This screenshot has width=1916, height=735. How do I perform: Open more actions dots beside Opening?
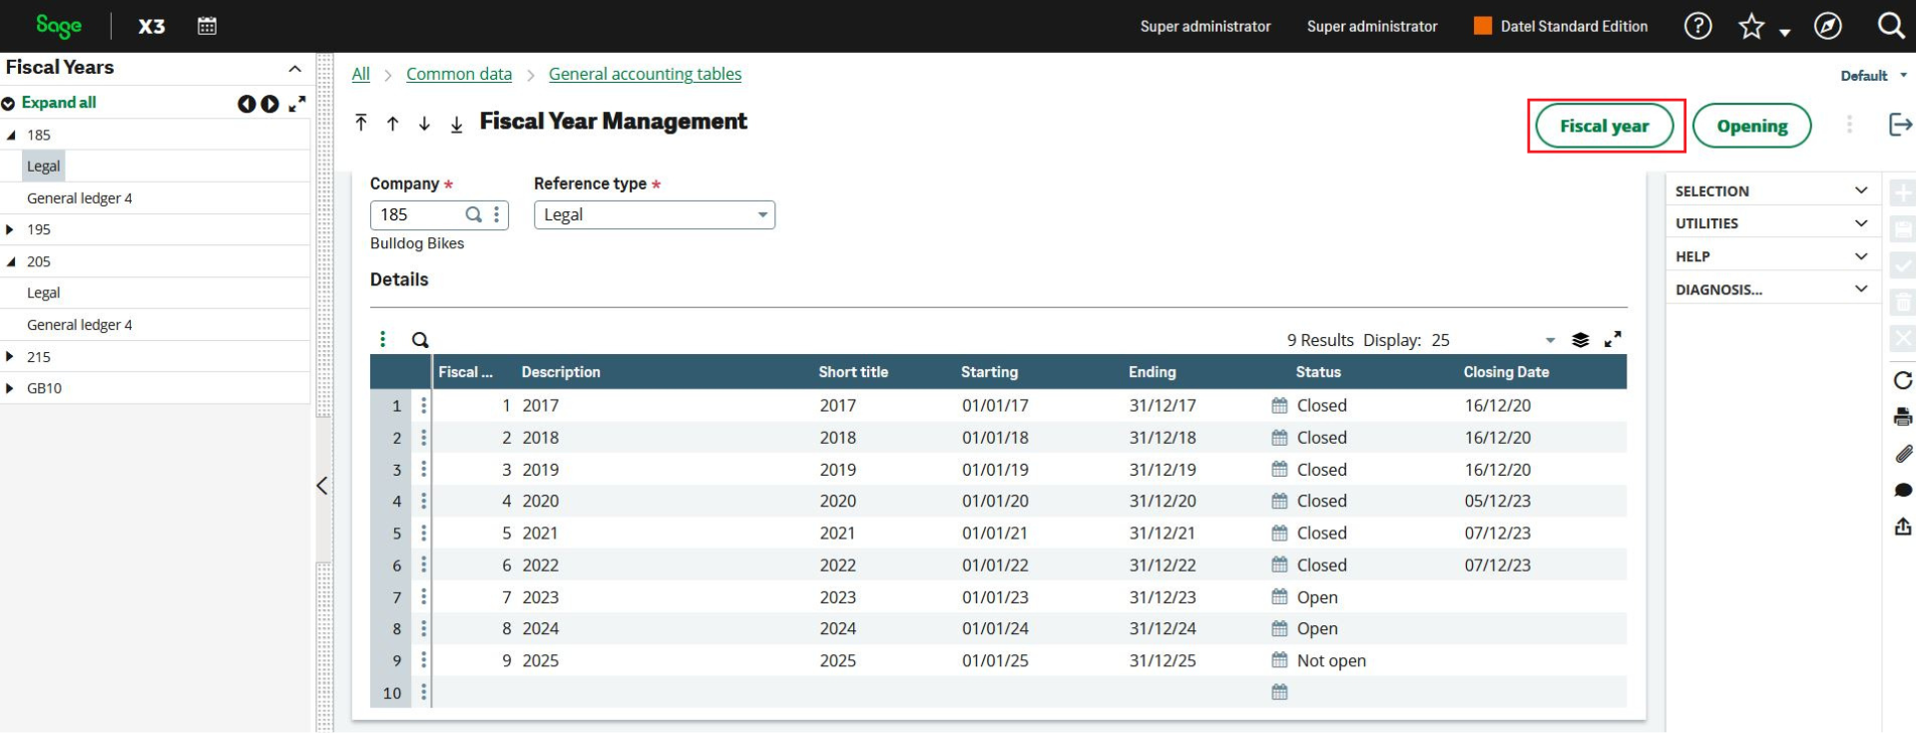click(x=1848, y=124)
